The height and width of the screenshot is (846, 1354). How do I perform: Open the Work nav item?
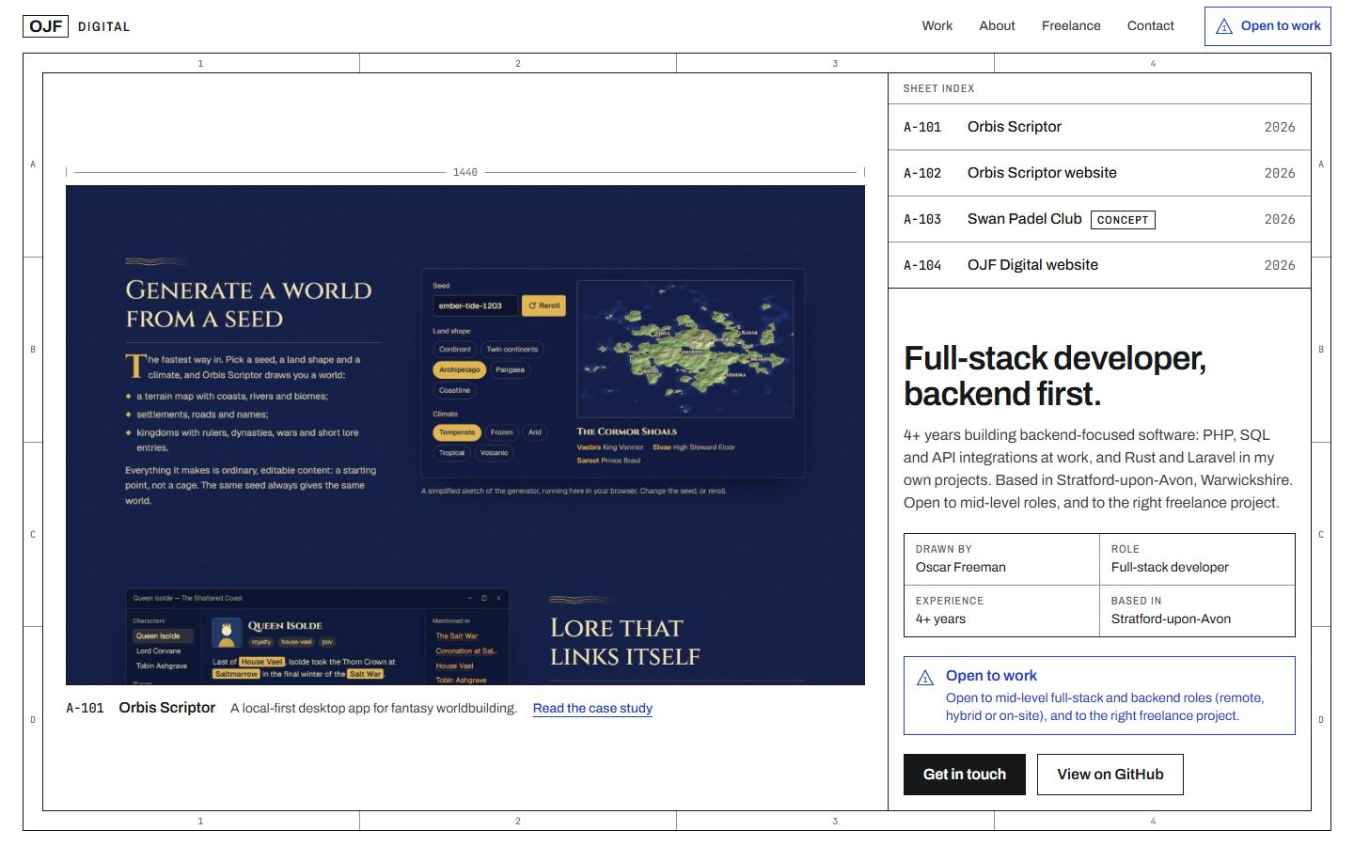(x=937, y=26)
